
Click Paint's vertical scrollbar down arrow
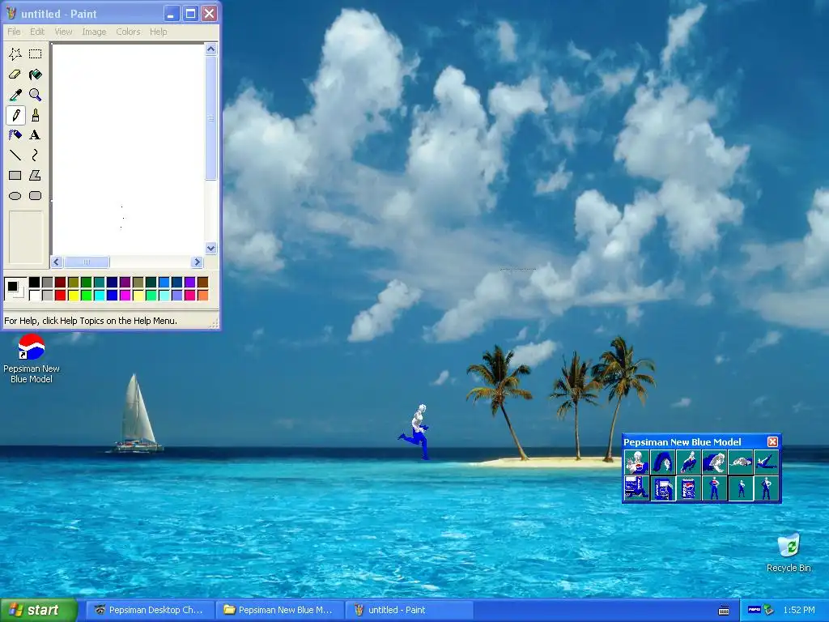(x=211, y=248)
